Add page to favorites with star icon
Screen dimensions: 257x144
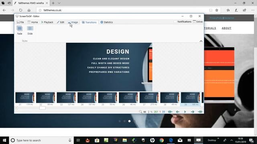point(217,10)
